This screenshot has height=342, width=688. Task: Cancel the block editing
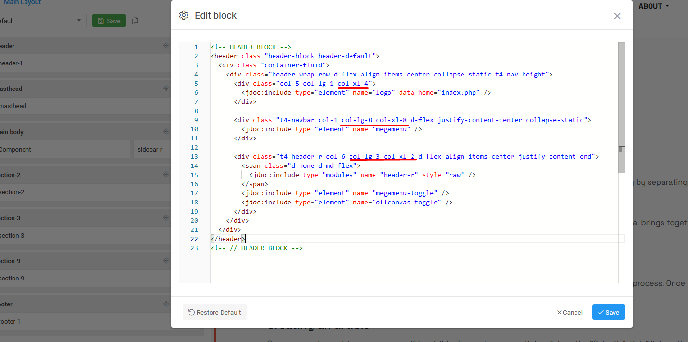(x=570, y=312)
